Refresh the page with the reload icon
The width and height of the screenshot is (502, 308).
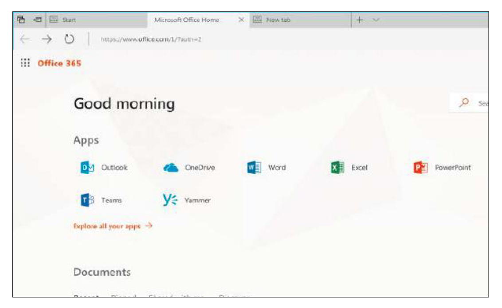[69, 39]
